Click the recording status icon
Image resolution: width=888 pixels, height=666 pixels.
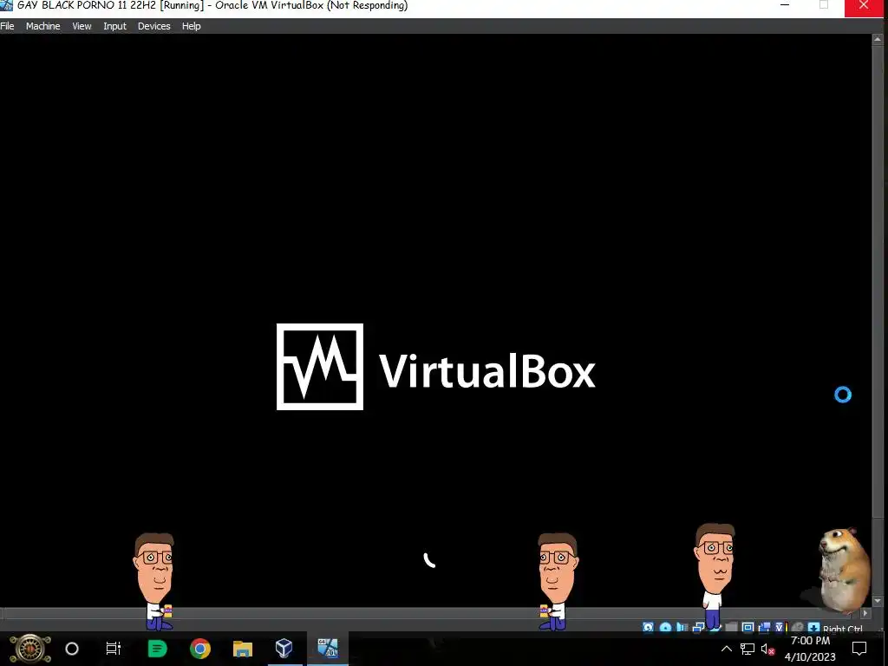click(764, 628)
